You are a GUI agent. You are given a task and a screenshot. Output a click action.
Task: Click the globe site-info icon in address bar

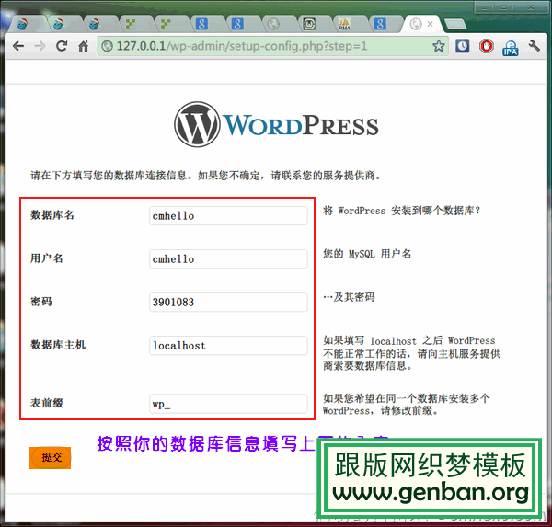pyautogui.click(x=107, y=46)
